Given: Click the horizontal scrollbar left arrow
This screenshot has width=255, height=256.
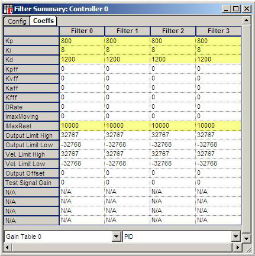Looking at the screenshot, I should pyautogui.click(x=8, y=247).
